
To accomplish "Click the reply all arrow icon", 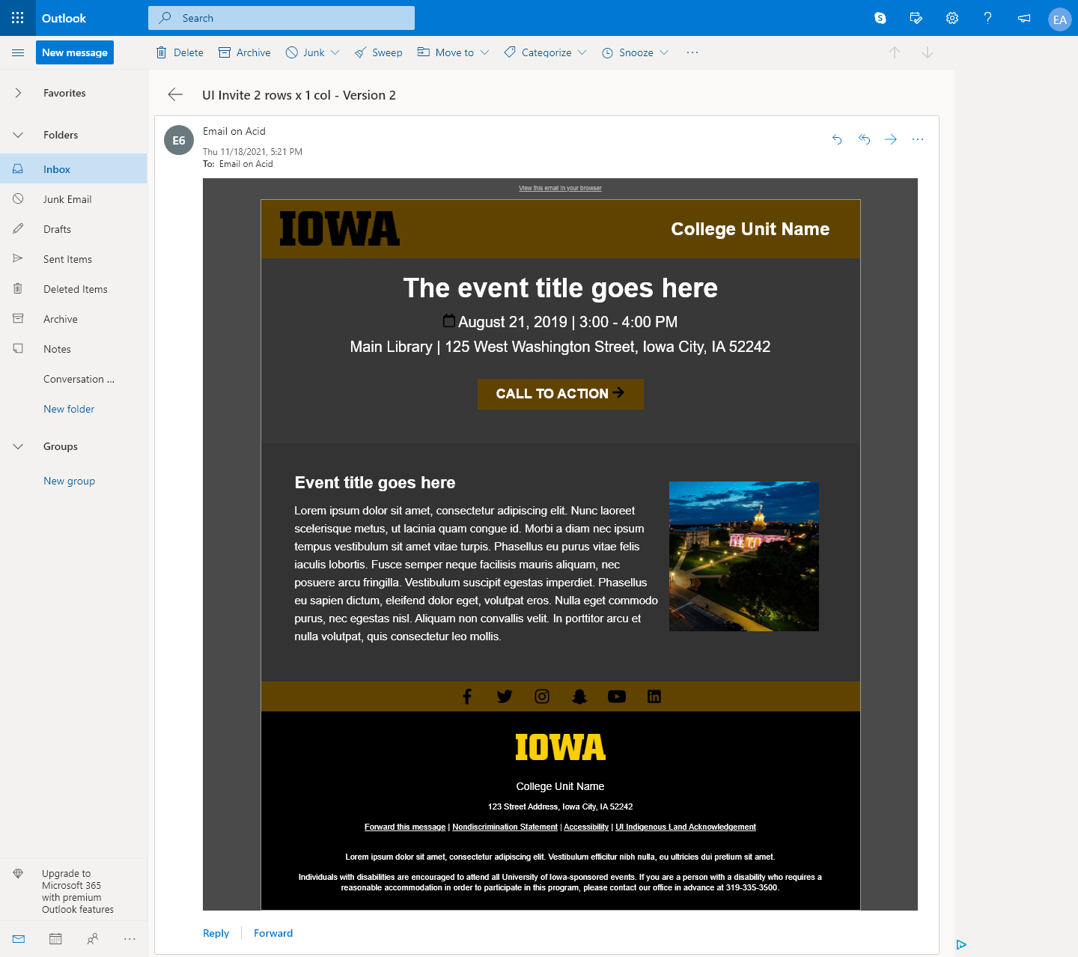I will [x=864, y=139].
